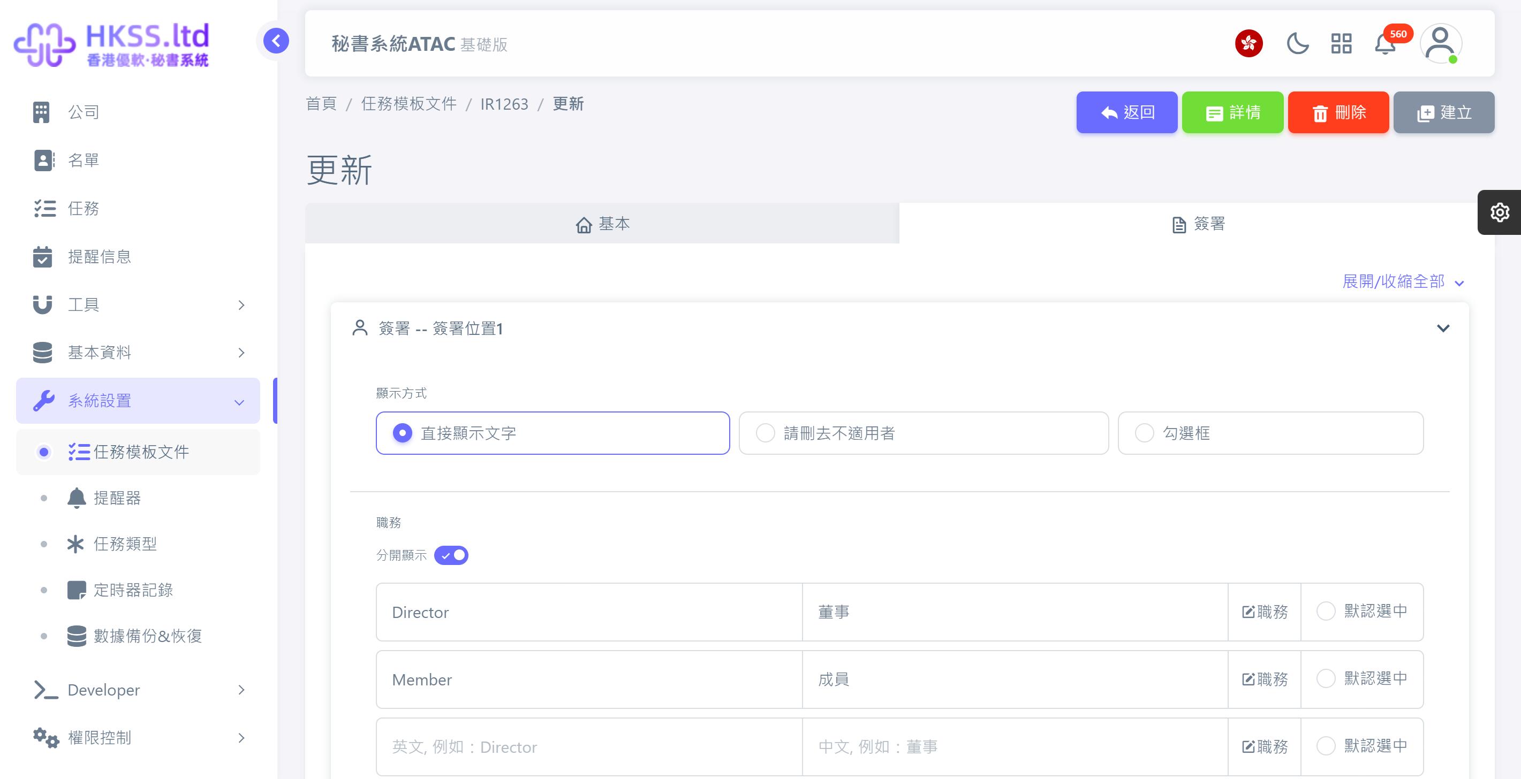Click the calendar icon beside 提醒信息
1521x779 pixels.
pyautogui.click(x=42, y=257)
